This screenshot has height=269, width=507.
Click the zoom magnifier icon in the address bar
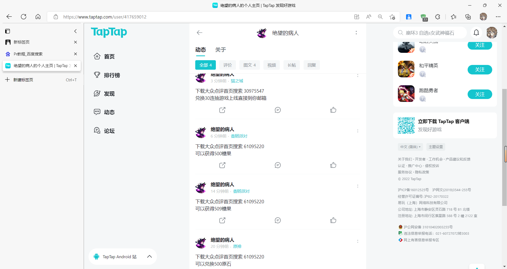(x=380, y=17)
